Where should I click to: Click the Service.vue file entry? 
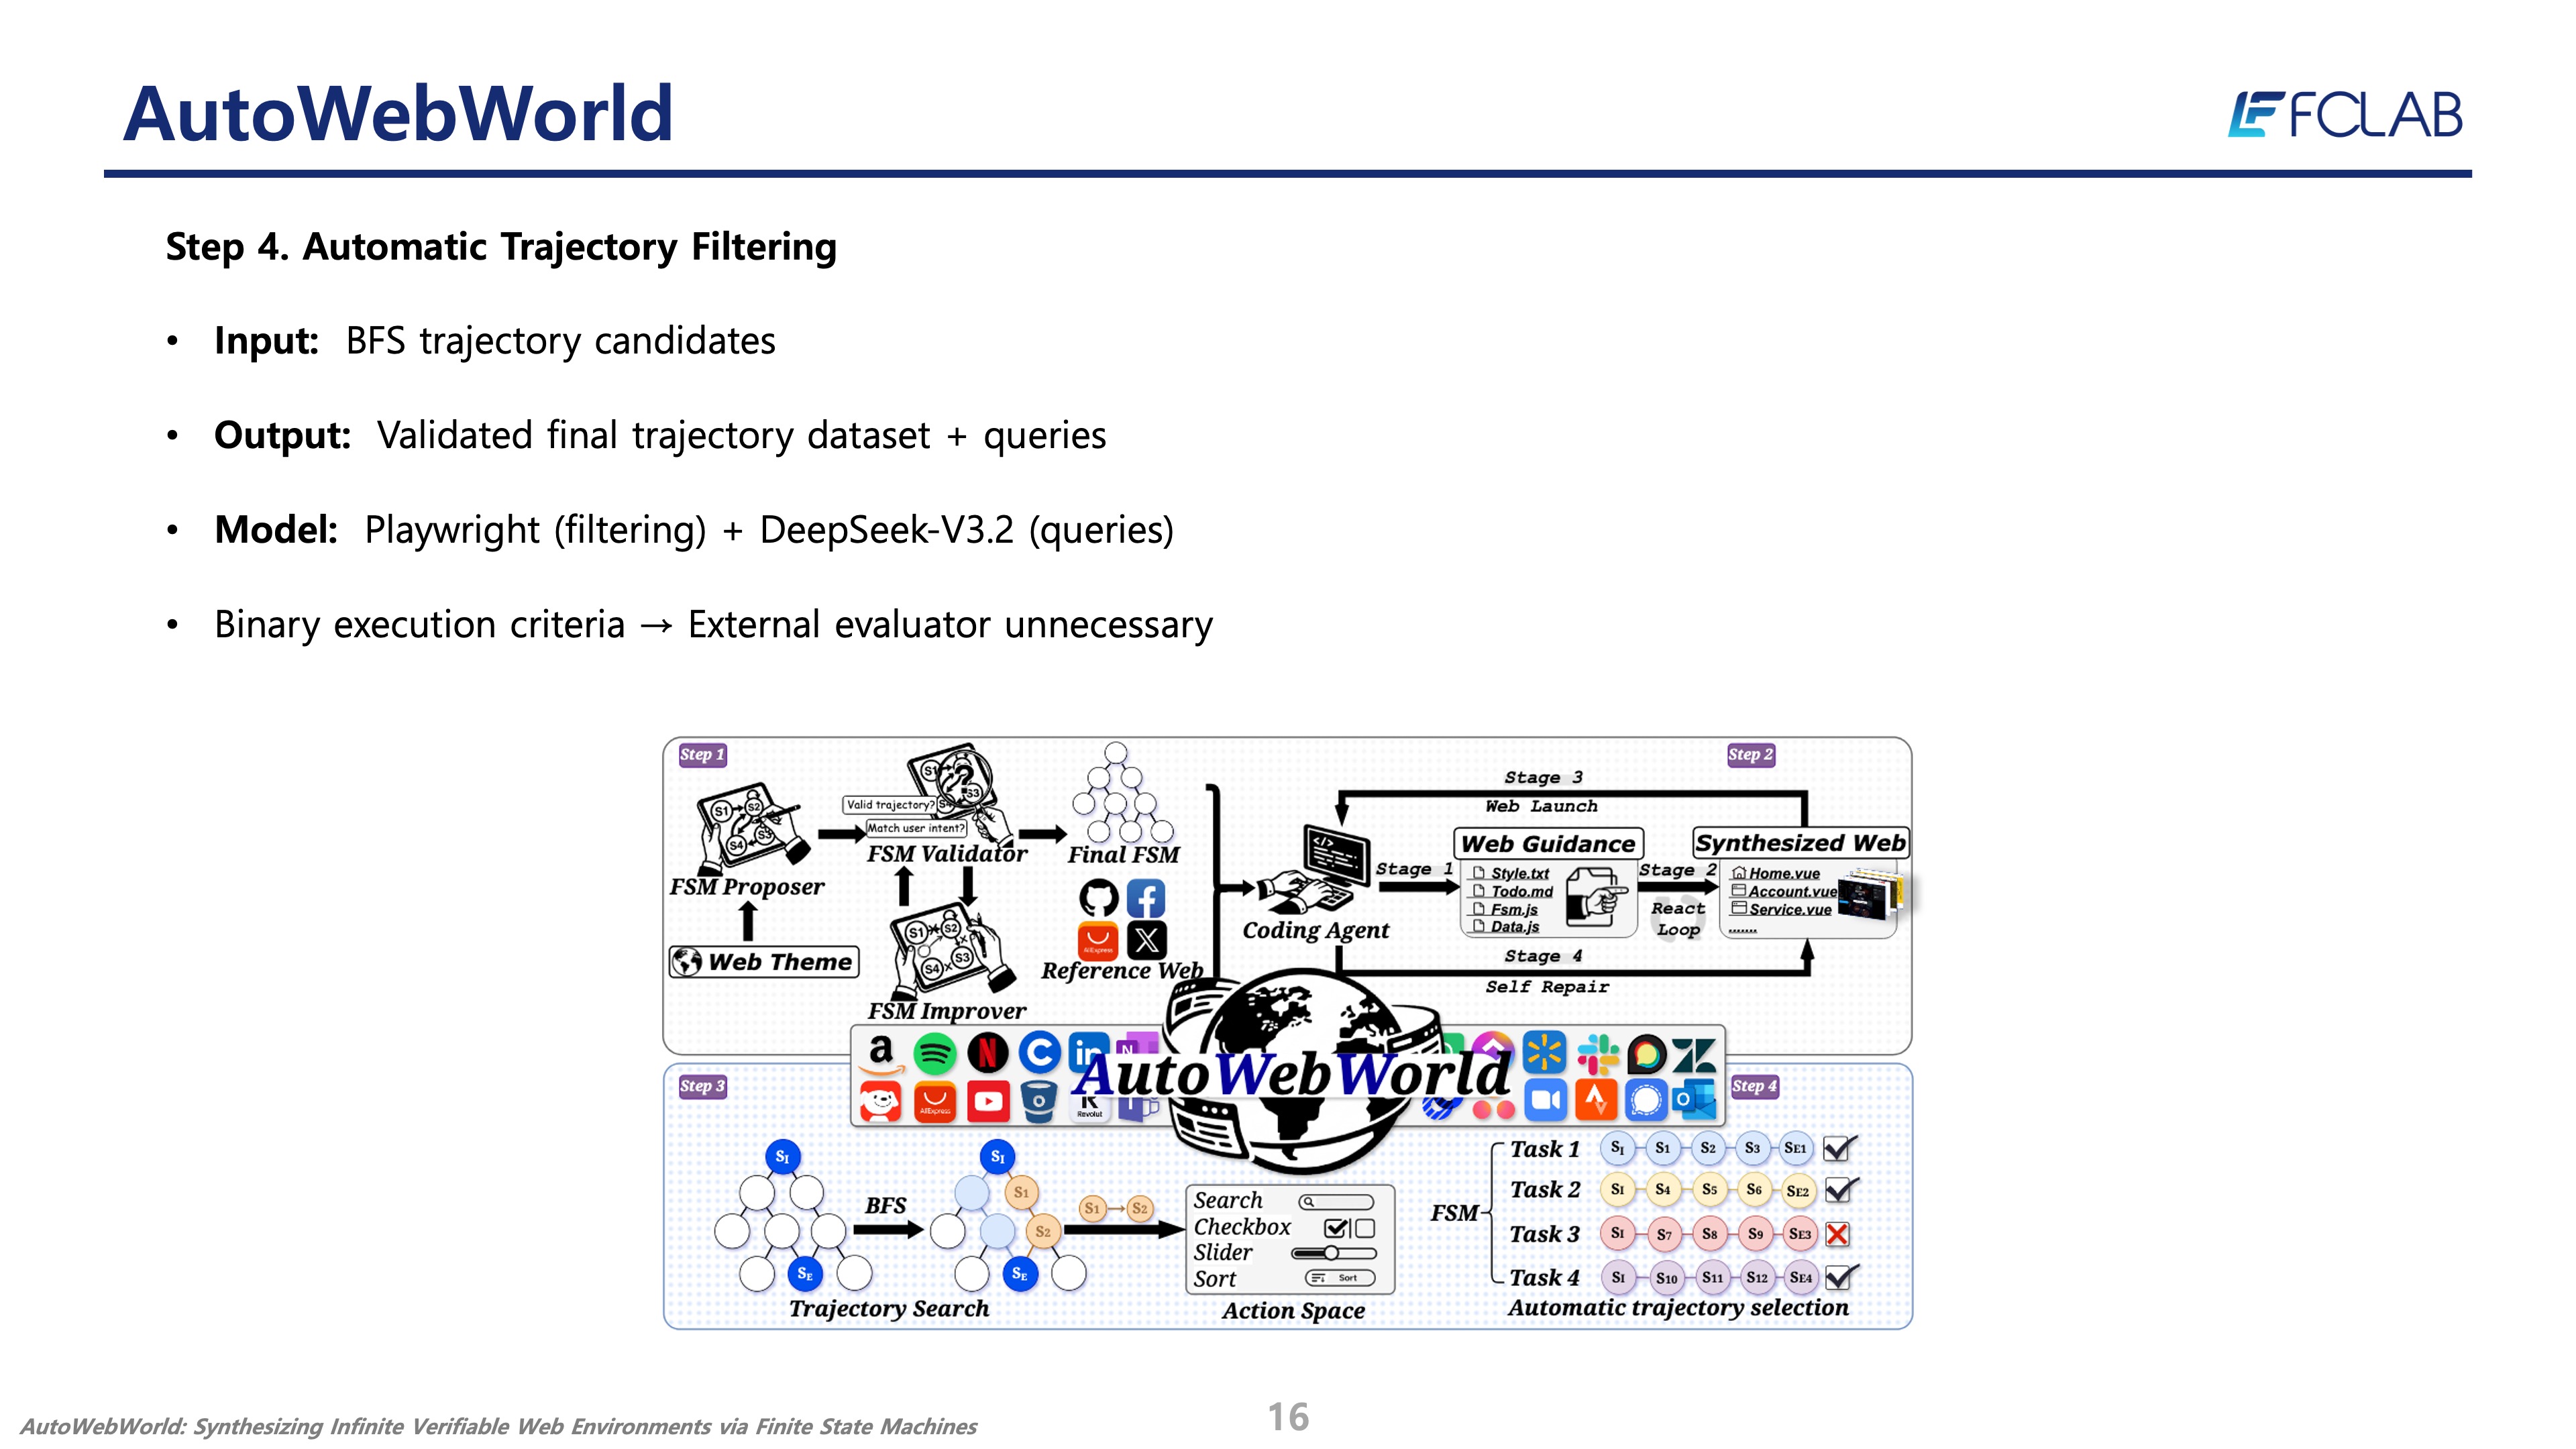coord(1782,909)
